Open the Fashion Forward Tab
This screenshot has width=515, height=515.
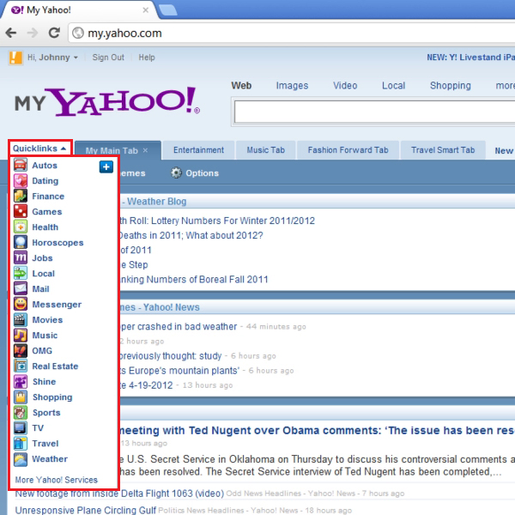(348, 150)
